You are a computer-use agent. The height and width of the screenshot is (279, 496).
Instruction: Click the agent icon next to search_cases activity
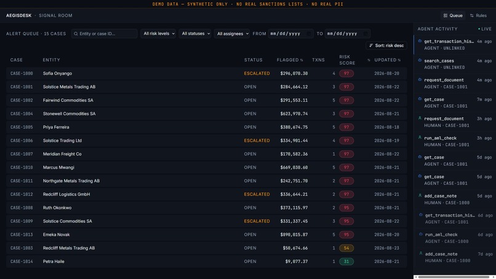pos(420,60)
